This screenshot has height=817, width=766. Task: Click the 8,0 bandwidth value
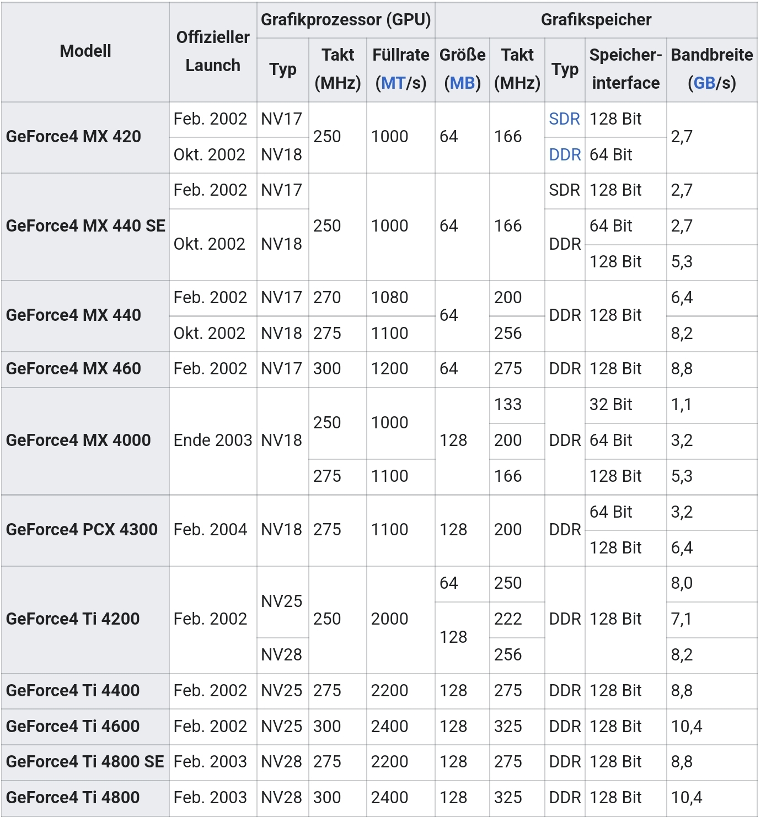point(711,584)
